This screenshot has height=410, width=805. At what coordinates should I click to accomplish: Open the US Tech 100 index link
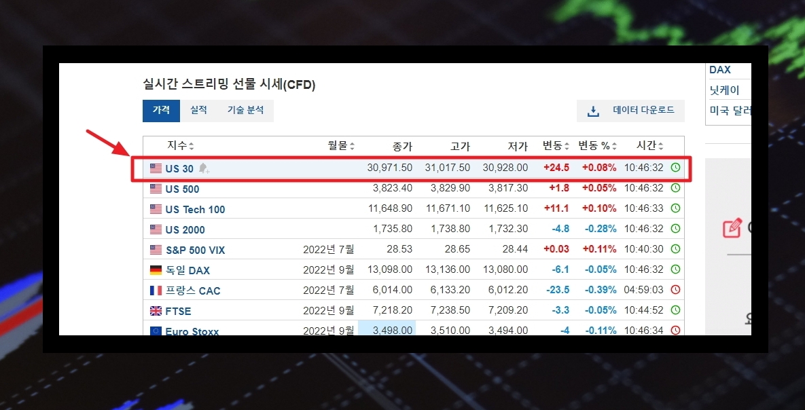coord(195,209)
